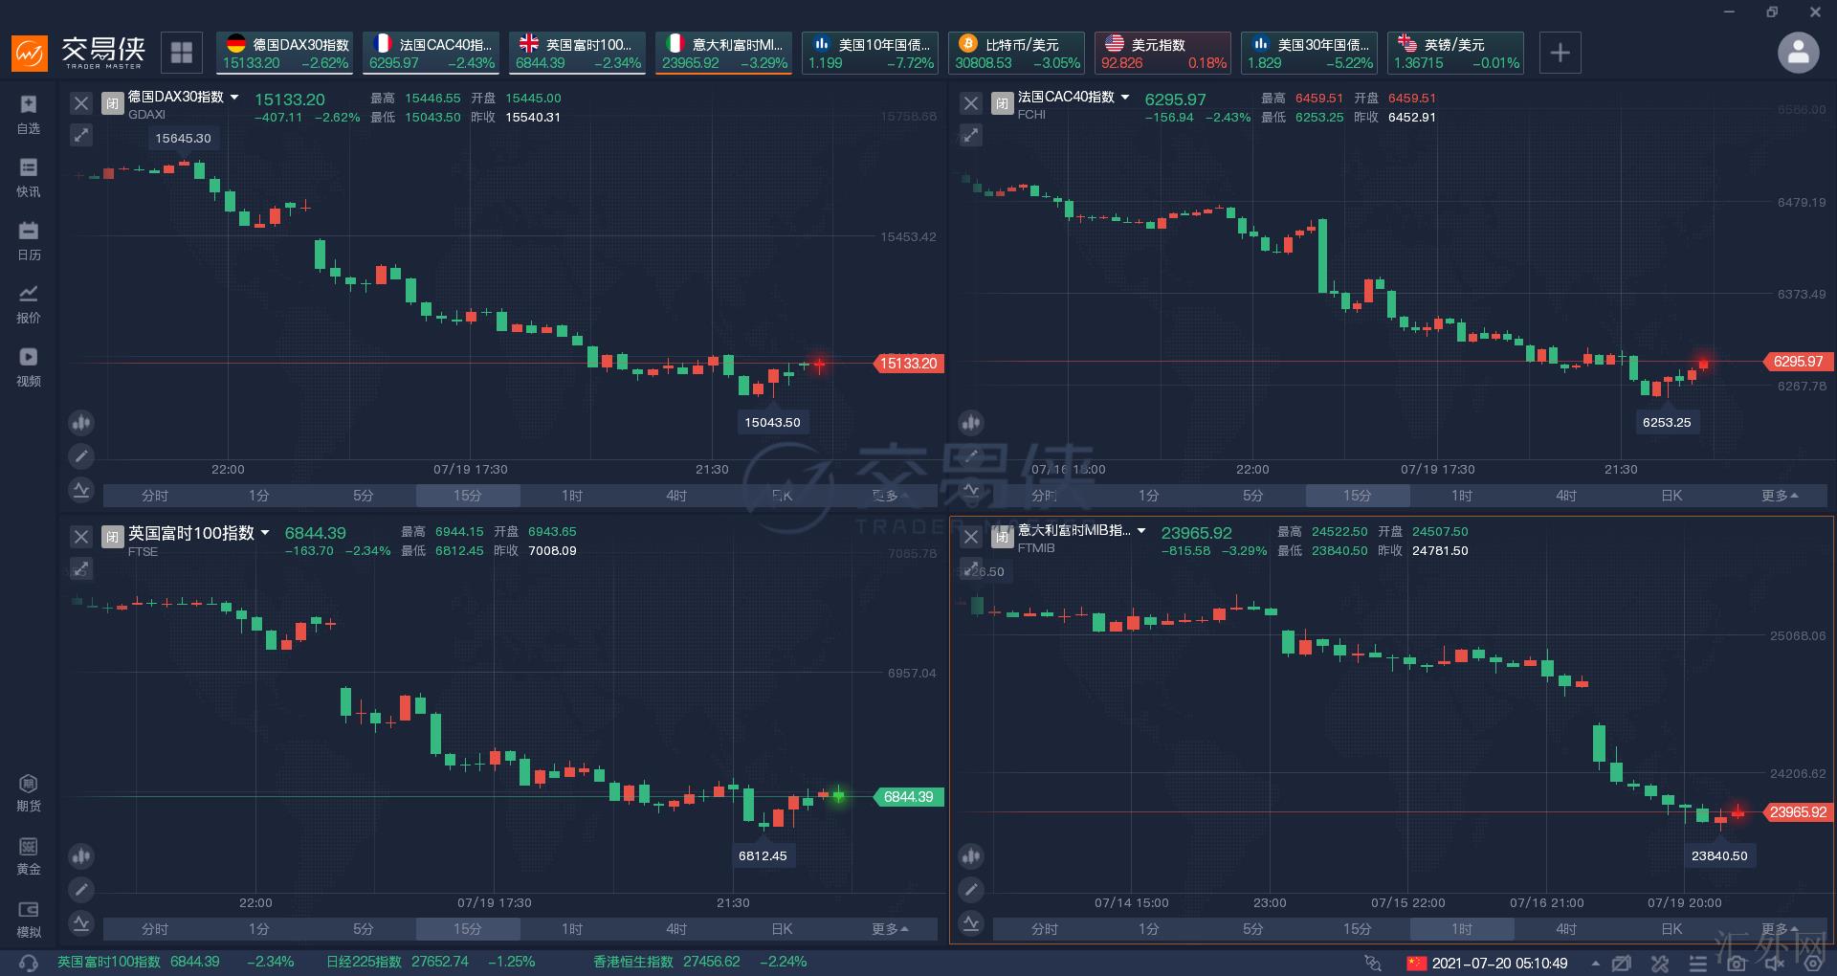This screenshot has height=976, width=1837.
Task: Select the 美元指数 ticker in the top bar
Action: (1163, 53)
